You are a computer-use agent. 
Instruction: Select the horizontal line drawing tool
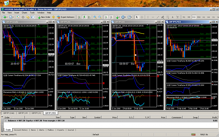(x=153, y=17)
